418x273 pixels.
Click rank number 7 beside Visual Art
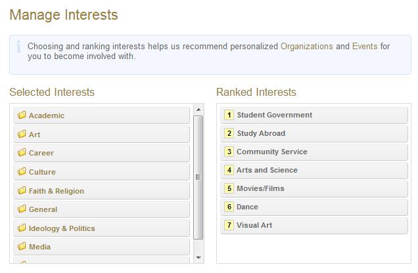(x=229, y=225)
